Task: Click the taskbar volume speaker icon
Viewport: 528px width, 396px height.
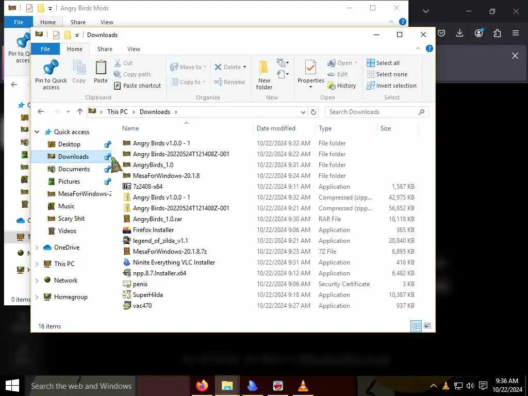Action: (470, 386)
